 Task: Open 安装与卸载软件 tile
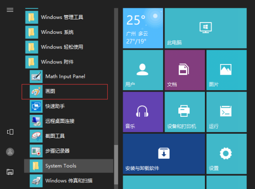(x=164, y=154)
